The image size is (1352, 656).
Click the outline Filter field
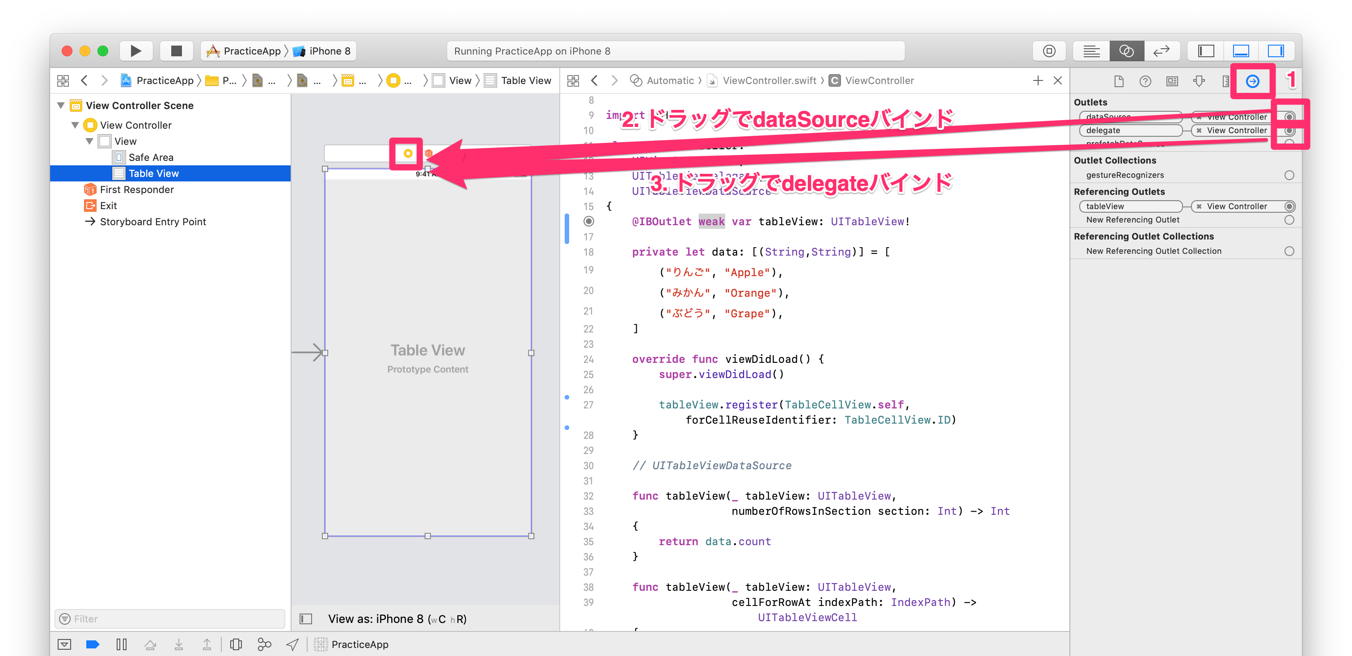tap(170, 619)
